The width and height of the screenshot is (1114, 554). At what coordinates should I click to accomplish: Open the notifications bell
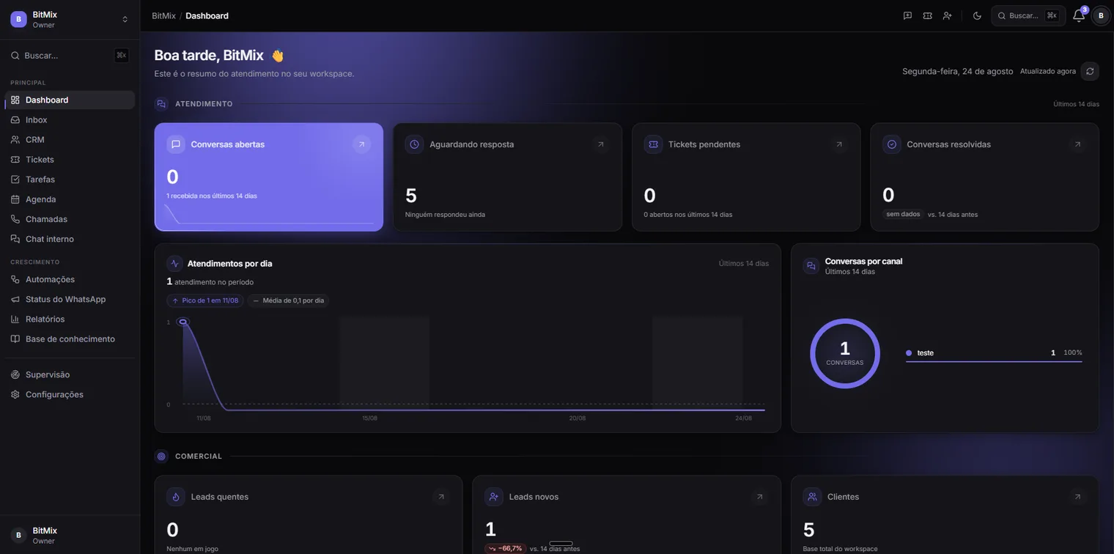(x=1079, y=15)
